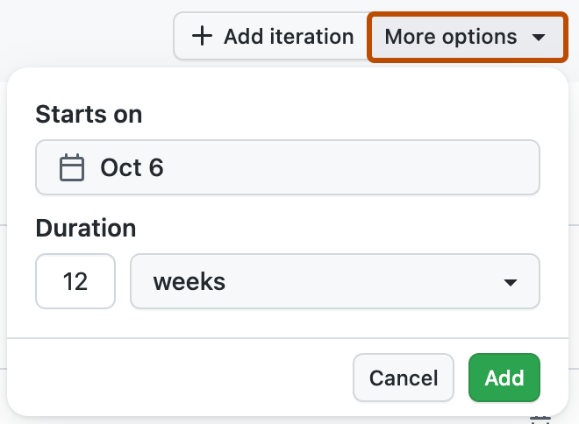Click the partially hidden trash icon below the popup

(x=540, y=420)
